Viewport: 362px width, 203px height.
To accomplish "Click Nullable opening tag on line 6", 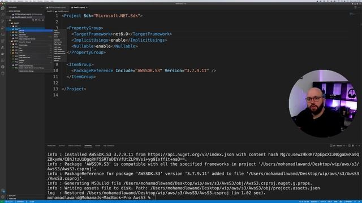I will [x=84, y=46].
